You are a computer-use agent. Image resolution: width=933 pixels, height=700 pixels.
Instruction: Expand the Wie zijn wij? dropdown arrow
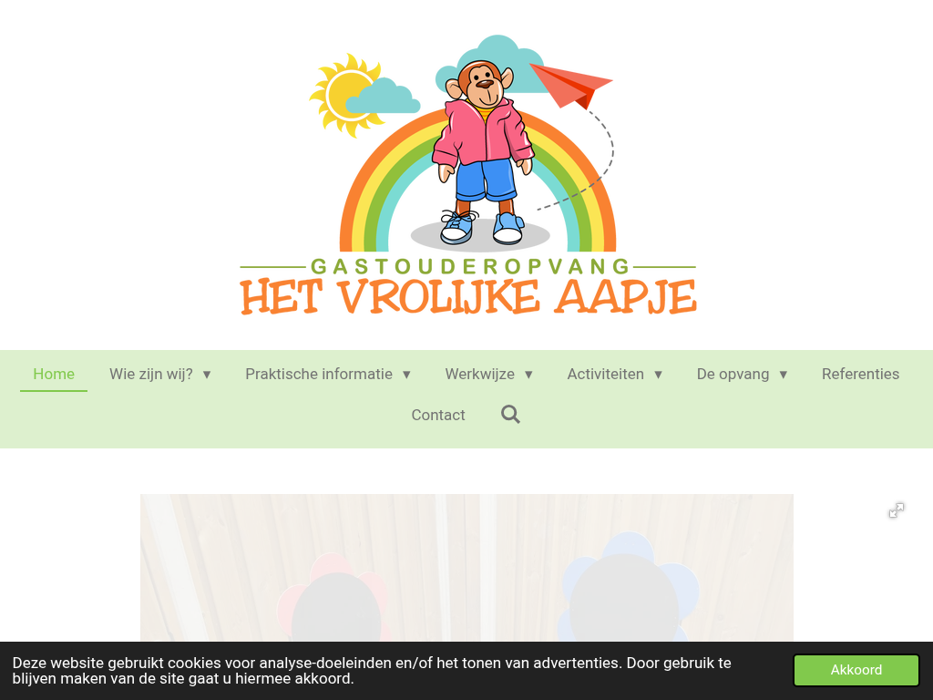(x=207, y=375)
